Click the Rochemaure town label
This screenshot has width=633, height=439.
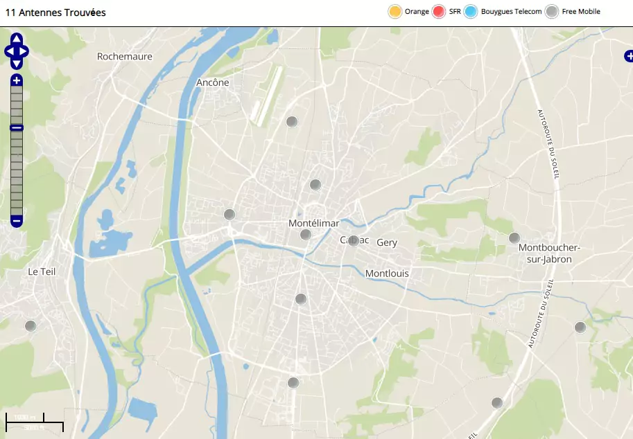125,56
